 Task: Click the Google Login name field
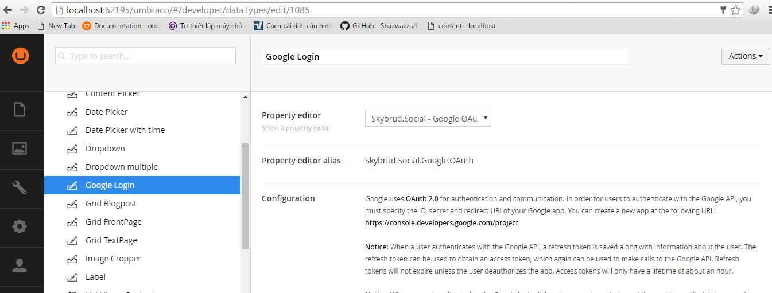pyautogui.click(x=445, y=56)
